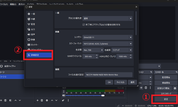Click the 適用 button
Viewport: 178px width, 107px height.
(x=132, y=82)
